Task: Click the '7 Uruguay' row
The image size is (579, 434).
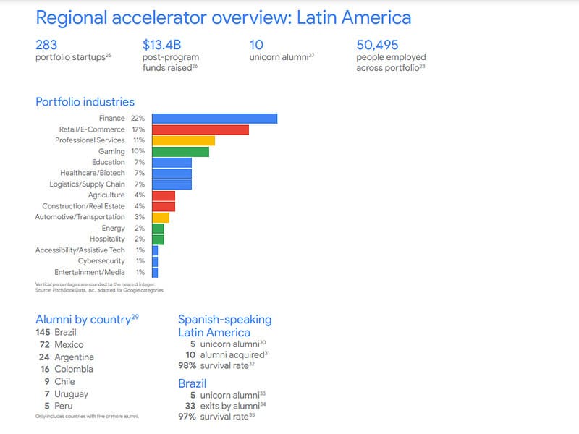Action: click(x=66, y=394)
